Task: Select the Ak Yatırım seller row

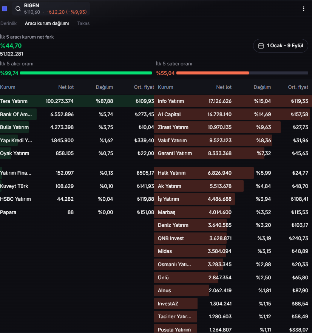Action: 233,186
